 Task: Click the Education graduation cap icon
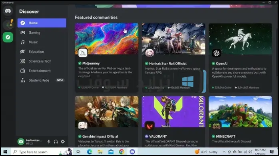[x=23, y=51]
